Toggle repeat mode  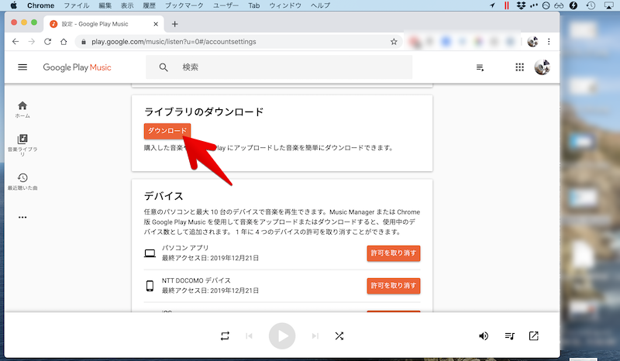click(225, 336)
